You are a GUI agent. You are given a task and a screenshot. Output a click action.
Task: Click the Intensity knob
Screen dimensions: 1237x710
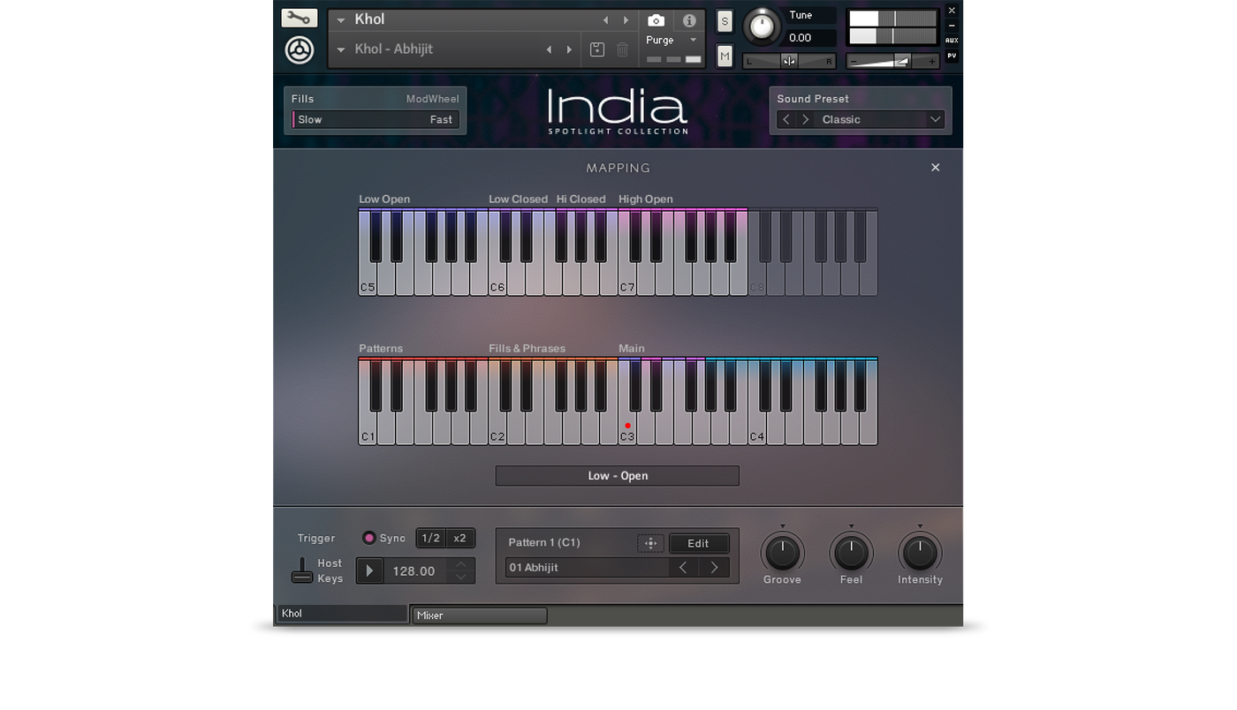point(920,553)
